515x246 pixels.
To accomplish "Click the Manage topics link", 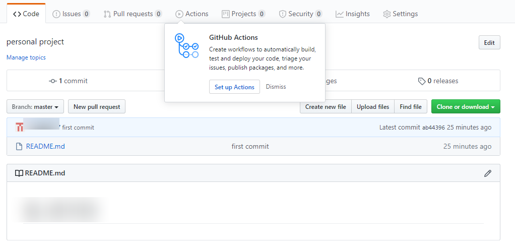I will [x=26, y=57].
